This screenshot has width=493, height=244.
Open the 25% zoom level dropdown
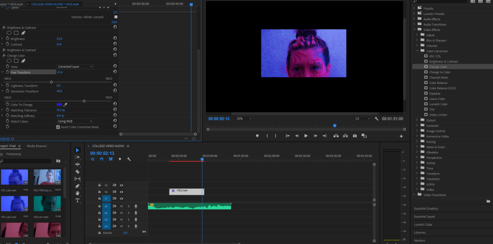[x=243, y=119]
